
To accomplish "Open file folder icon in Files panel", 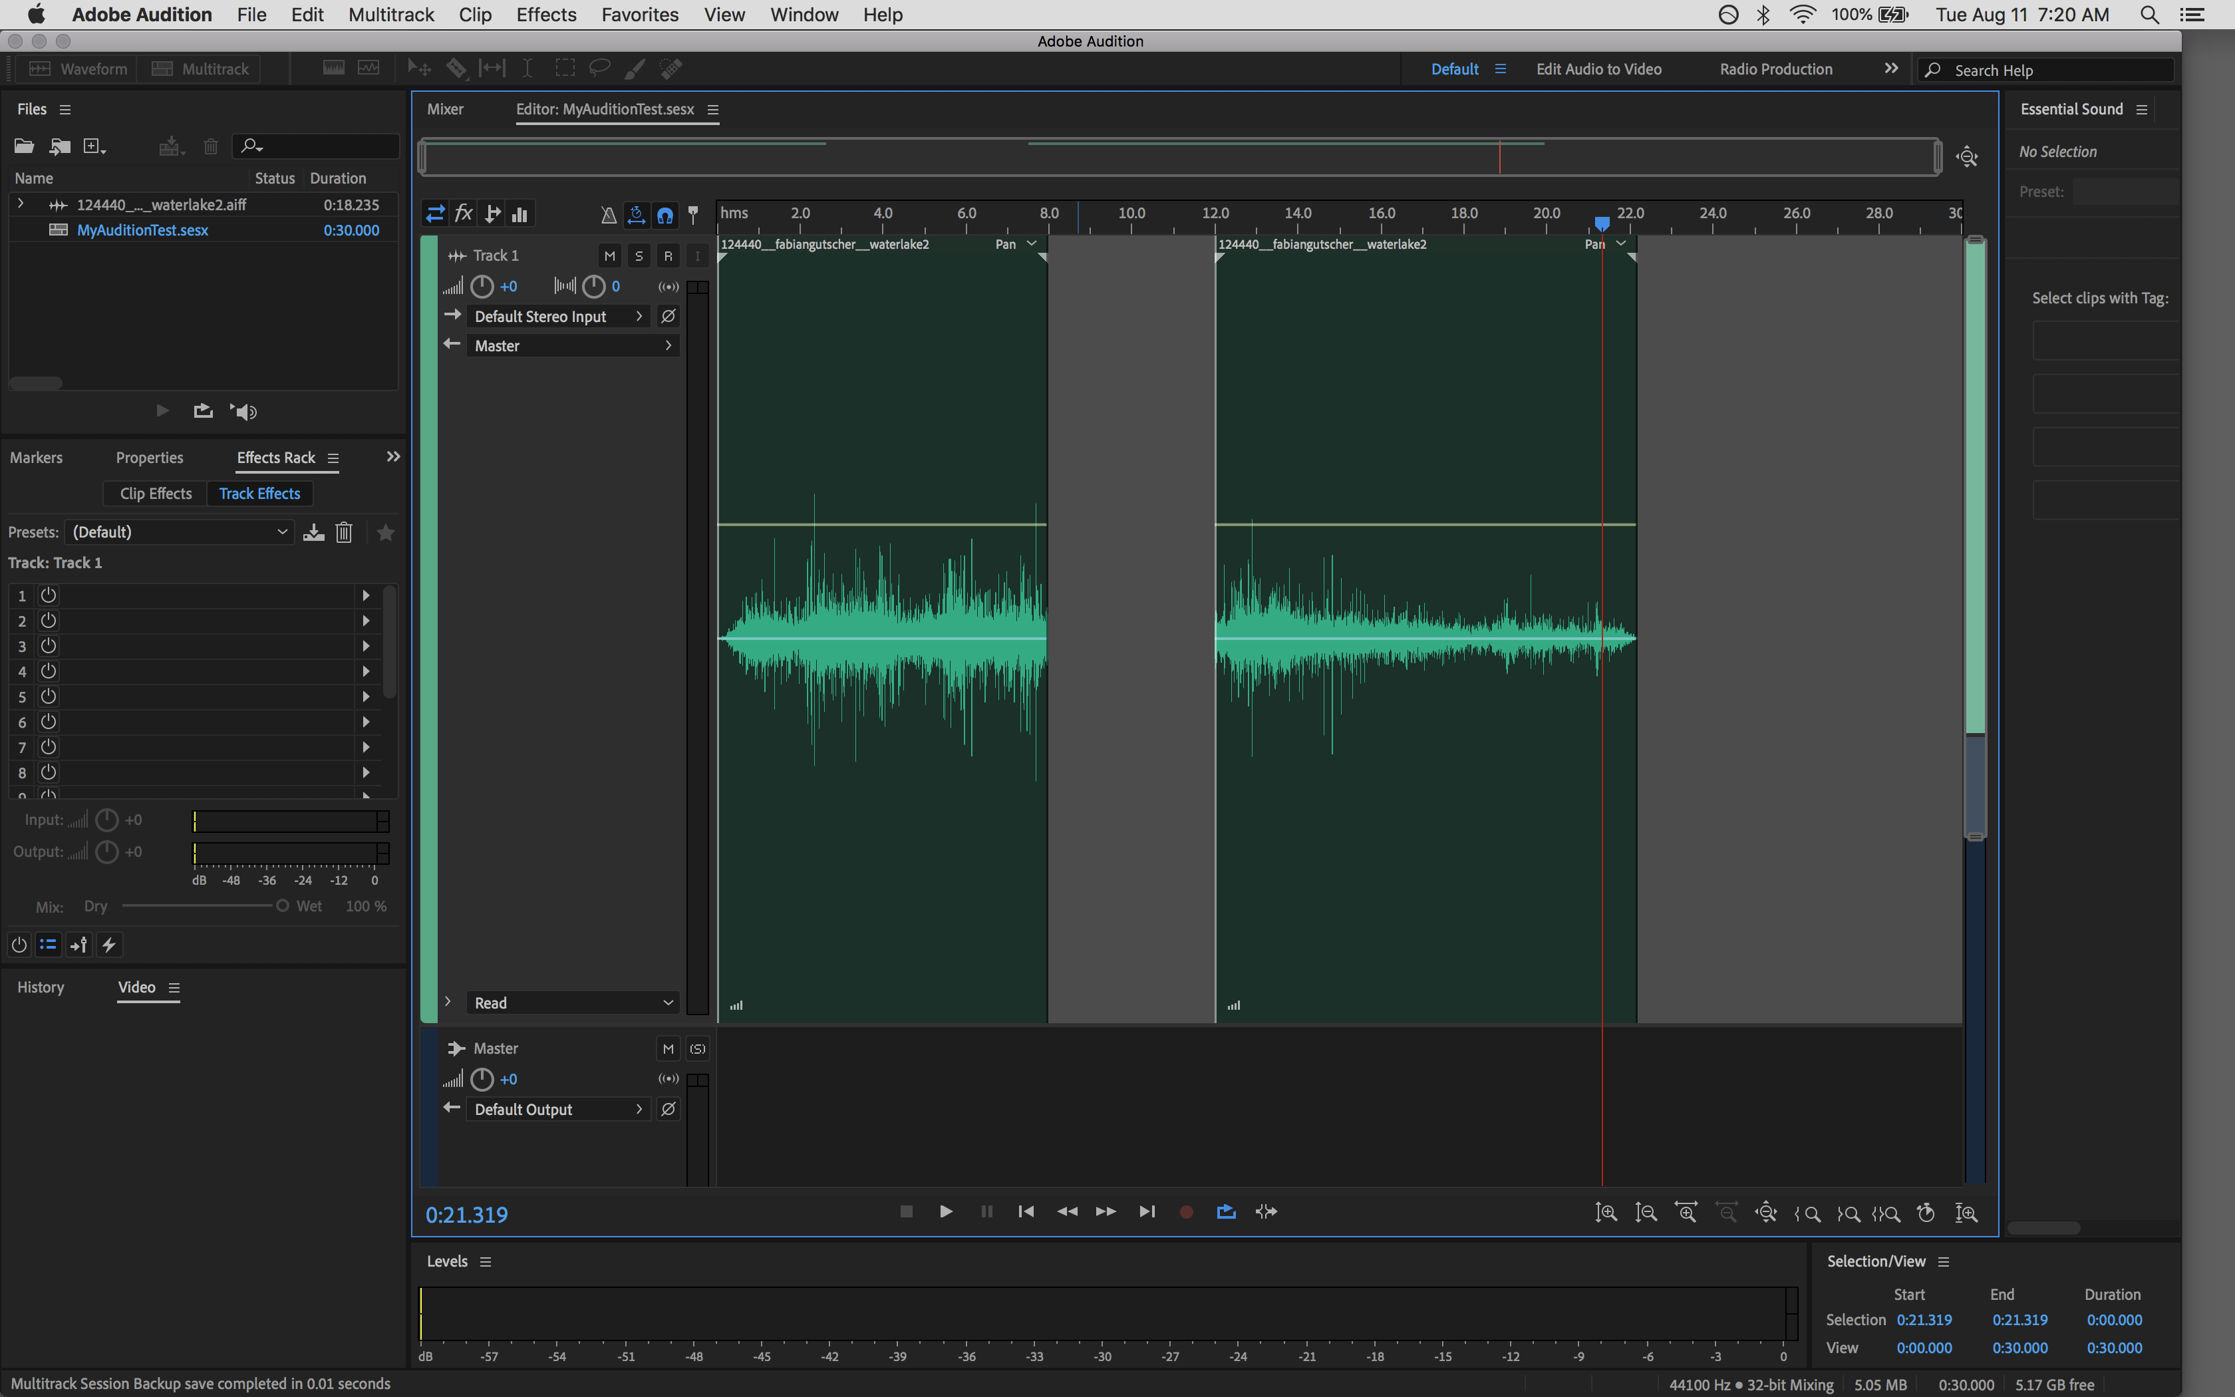I will point(24,146).
